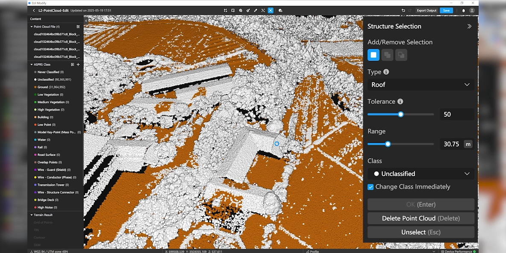
Task: Click the active Structure Selection tool in toolbar
Action: [271, 10]
